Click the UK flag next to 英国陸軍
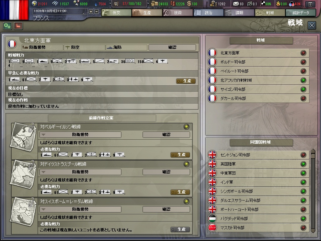 (212, 164)
